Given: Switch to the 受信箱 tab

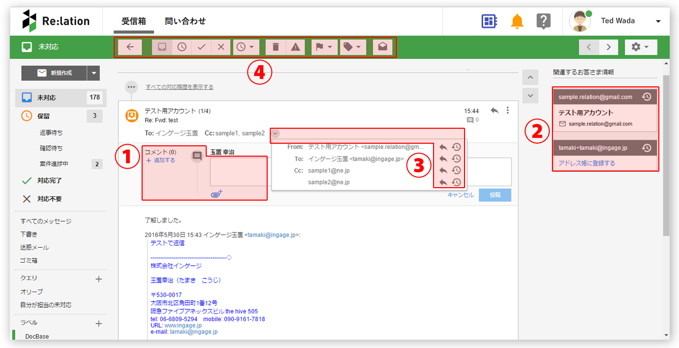Looking at the screenshot, I should (x=134, y=21).
